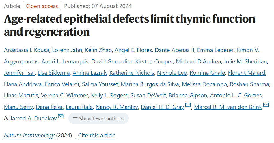Viewport: 274px width, 143px height.
Task: Open the Nature Immunology journal link
Action: click(29, 135)
